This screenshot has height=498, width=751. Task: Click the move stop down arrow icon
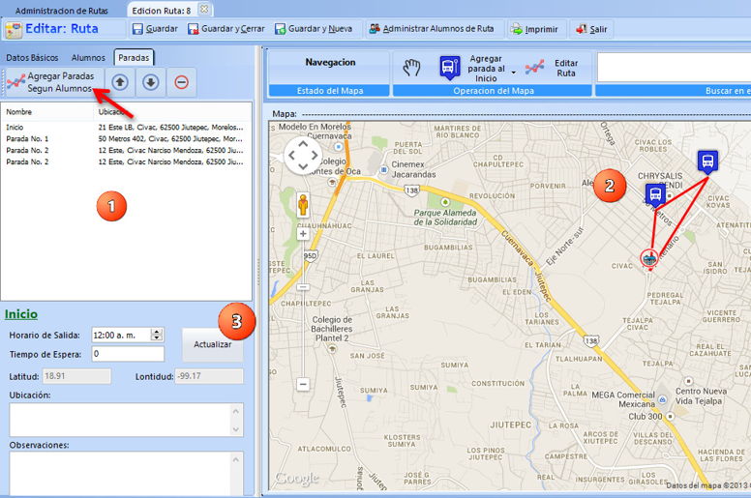tap(150, 82)
